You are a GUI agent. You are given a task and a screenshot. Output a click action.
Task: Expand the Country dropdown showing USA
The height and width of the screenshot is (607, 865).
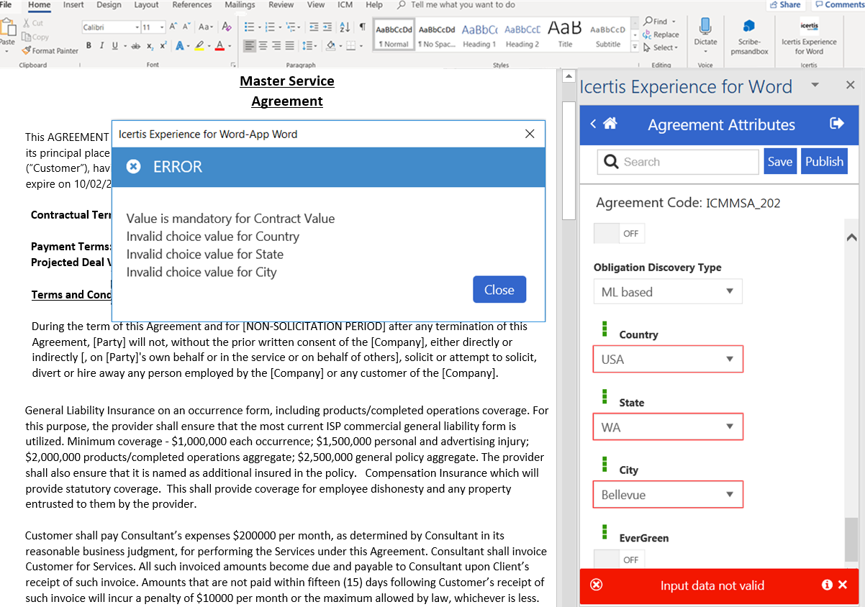tap(667, 359)
